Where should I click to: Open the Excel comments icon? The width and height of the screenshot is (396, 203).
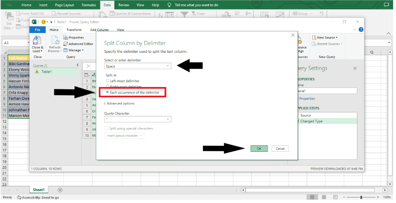tap(386, 5)
